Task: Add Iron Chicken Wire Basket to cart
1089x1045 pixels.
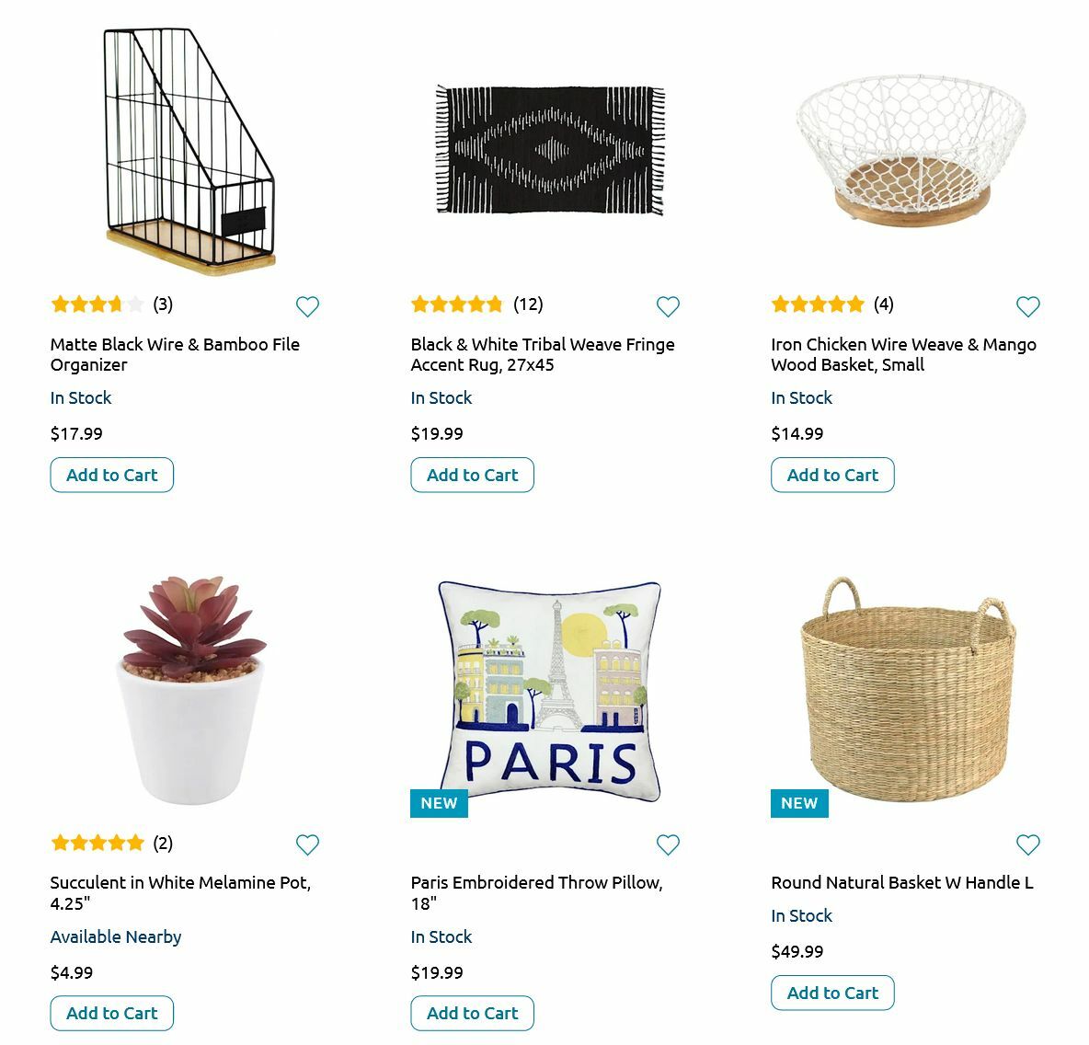Action: 832,475
